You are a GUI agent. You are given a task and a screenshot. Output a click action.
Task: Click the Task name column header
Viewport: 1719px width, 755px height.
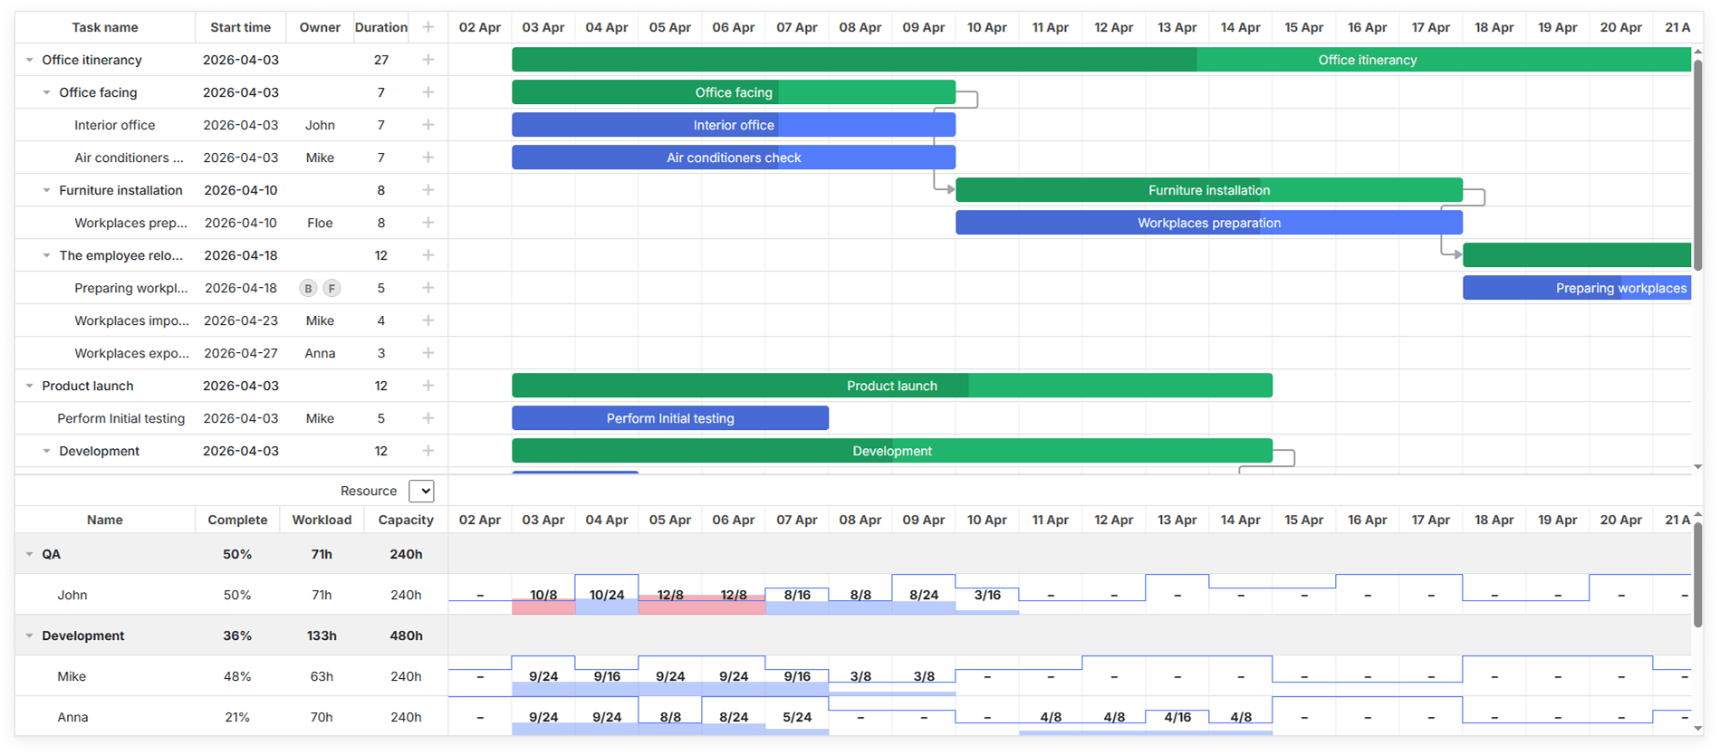[105, 27]
